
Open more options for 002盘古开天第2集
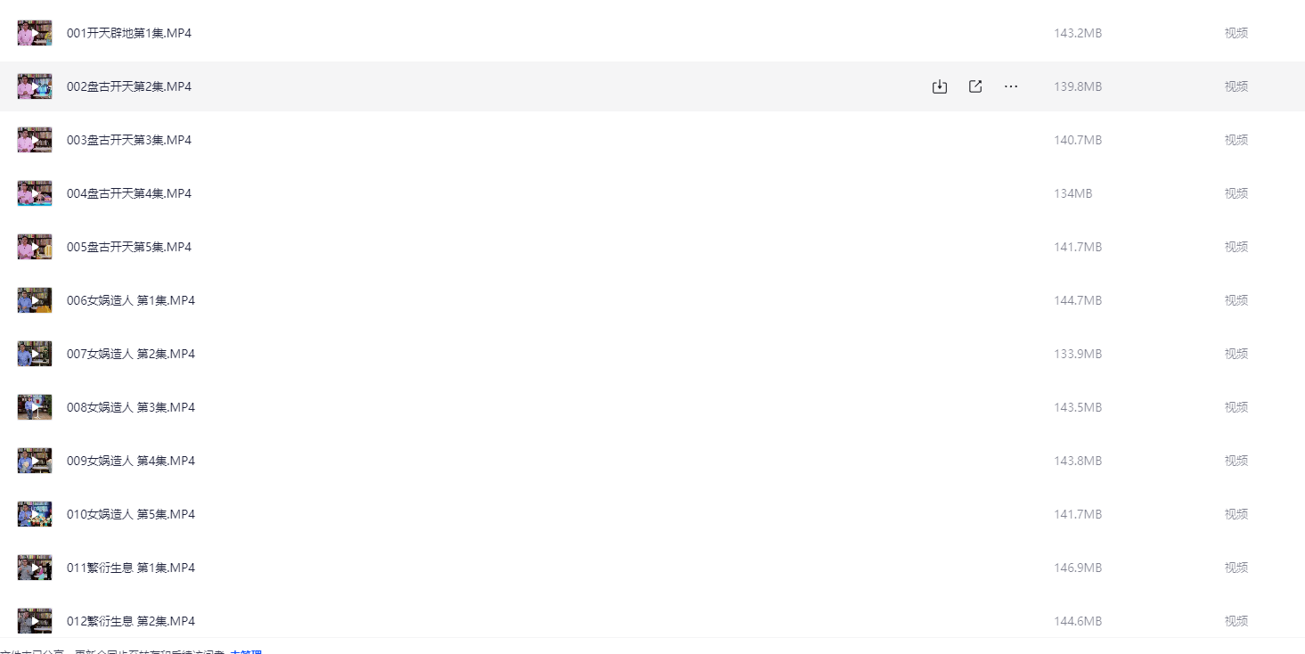click(x=1011, y=86)
